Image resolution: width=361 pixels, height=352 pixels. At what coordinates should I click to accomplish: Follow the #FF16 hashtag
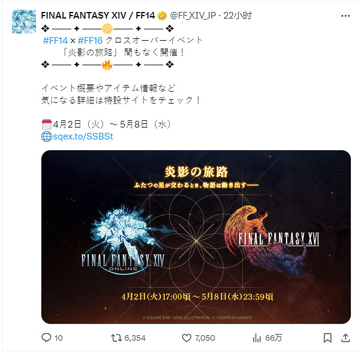tap(90, 41)
